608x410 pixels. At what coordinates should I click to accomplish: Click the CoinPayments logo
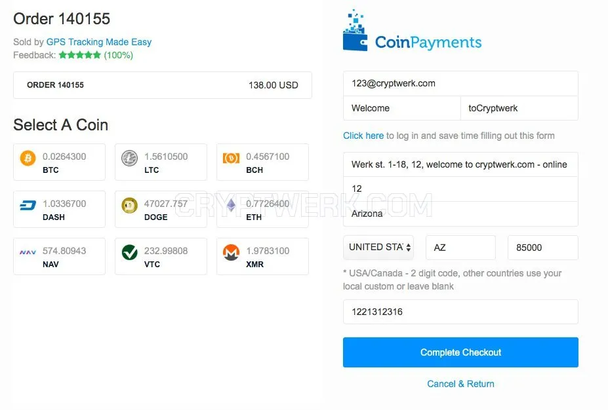412,30
